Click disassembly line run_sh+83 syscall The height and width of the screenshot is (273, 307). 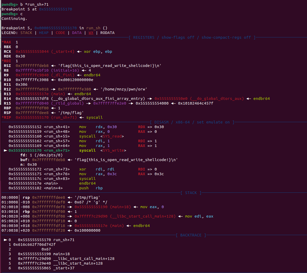tap(52, 178)
